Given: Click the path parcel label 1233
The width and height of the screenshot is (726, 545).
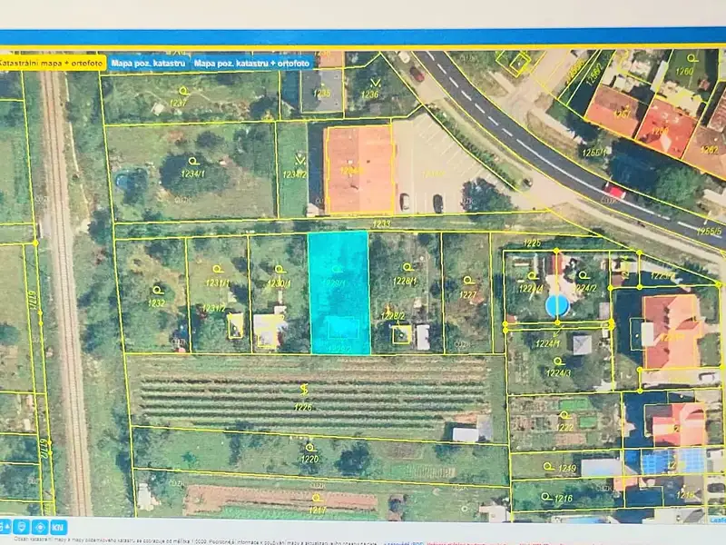Looking at the screenshot, I should (x=381, y=223).
